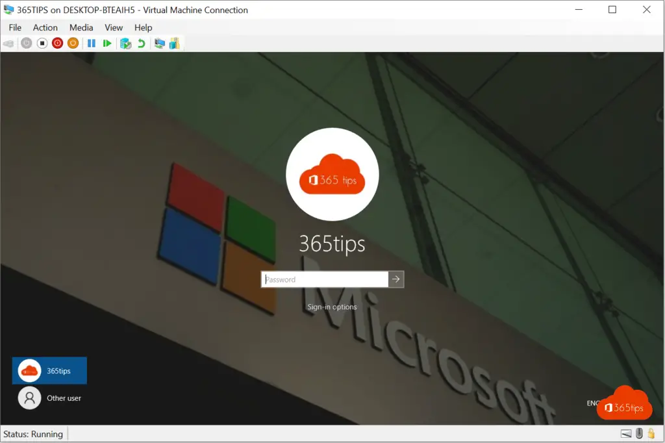Select the 365tips user account tile
This screenshot has height=443, width=665.
pyautogui.click(x=49, y=370)
